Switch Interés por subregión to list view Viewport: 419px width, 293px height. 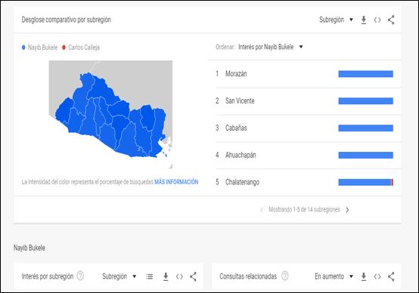150,276
